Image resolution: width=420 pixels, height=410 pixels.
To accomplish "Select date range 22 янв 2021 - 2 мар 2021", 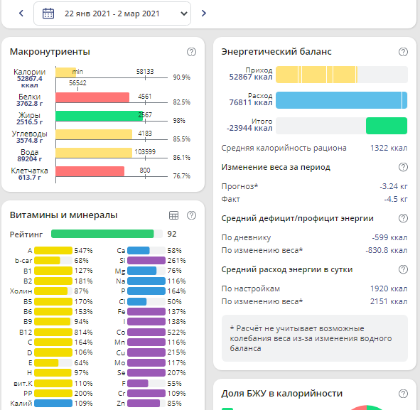I will [x=112, y=14].
